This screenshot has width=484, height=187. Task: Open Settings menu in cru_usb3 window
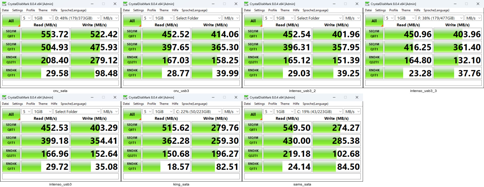(139, 10)
